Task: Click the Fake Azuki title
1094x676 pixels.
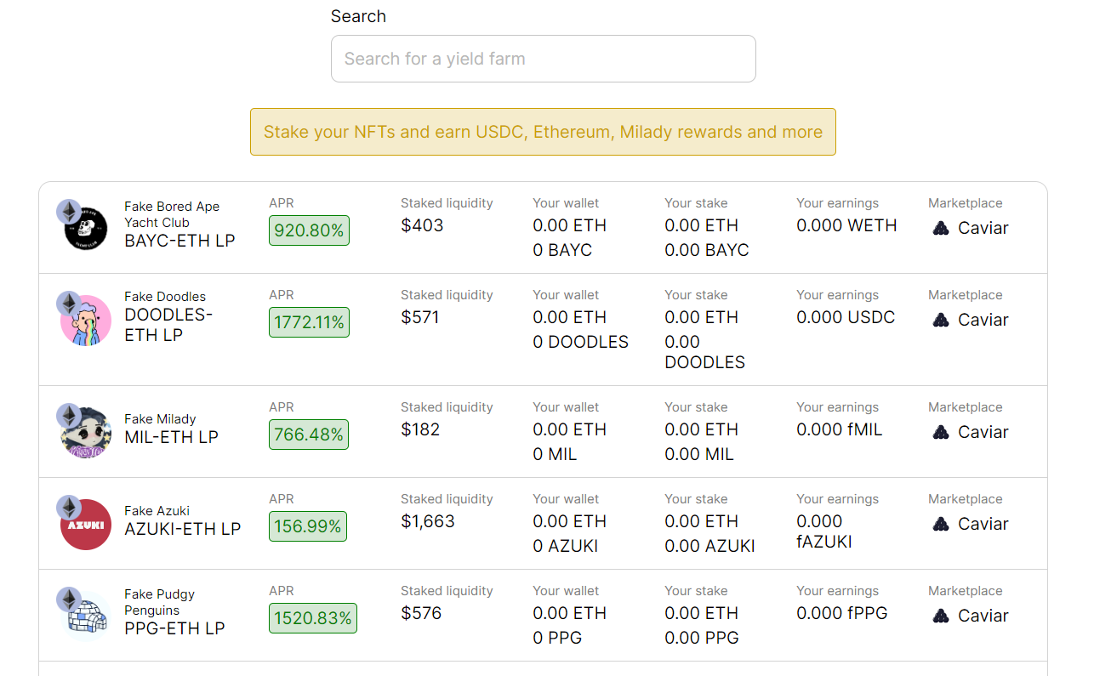Action: [157, 511]
